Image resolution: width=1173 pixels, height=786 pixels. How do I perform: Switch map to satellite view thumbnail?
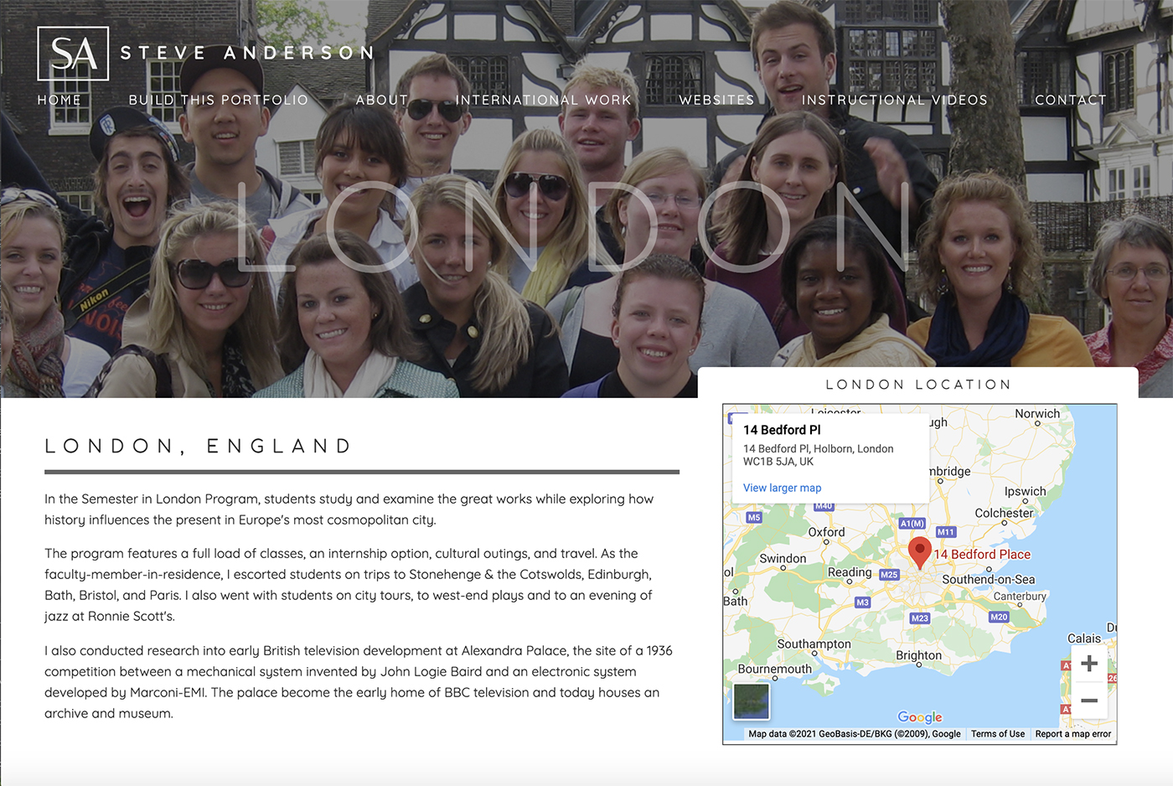click(x=751, y=701)
